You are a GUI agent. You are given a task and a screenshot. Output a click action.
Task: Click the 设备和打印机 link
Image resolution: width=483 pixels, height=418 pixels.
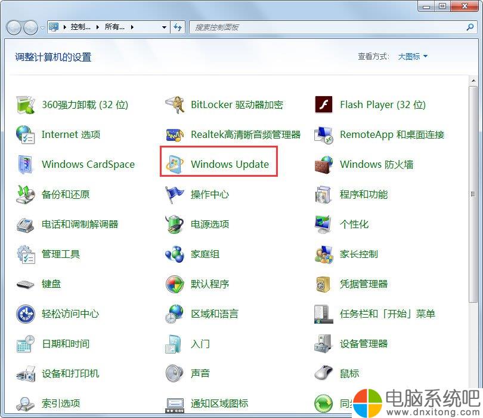70,374
